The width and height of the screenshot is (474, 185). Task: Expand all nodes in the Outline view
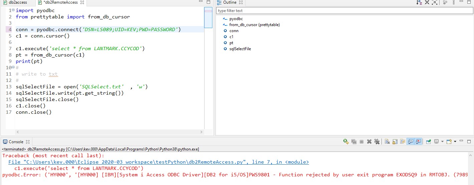click(x=434, y=2)
